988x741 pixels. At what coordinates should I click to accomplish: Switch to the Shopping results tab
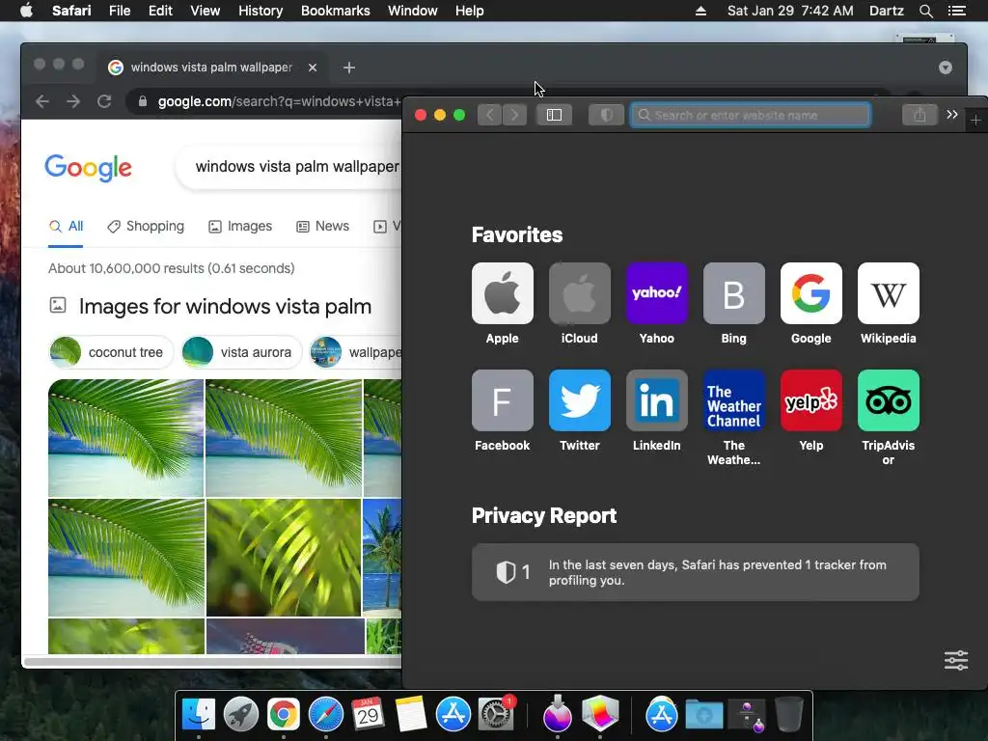(x=146, y=226)
